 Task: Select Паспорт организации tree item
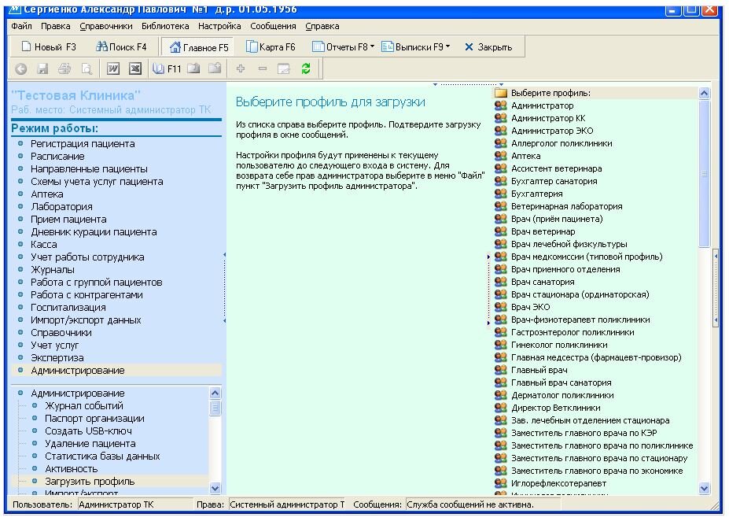click(94, 418)
